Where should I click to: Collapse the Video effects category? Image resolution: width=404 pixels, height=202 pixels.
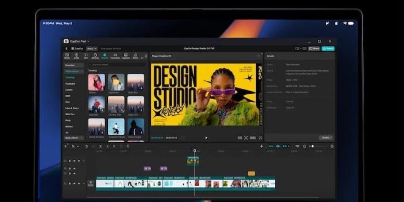point(74,71)
